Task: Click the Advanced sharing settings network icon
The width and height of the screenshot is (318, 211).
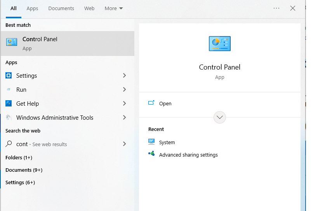Action: [151, 154]
